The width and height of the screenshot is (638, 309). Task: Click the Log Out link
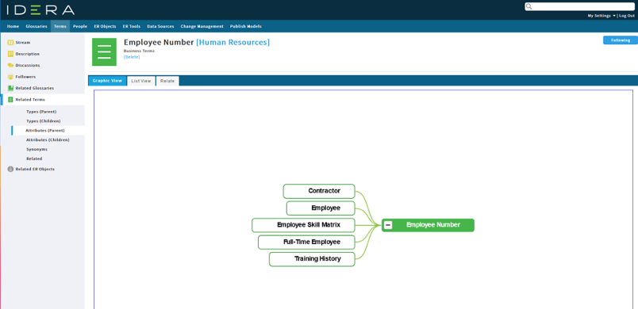(x=627, y=16)
